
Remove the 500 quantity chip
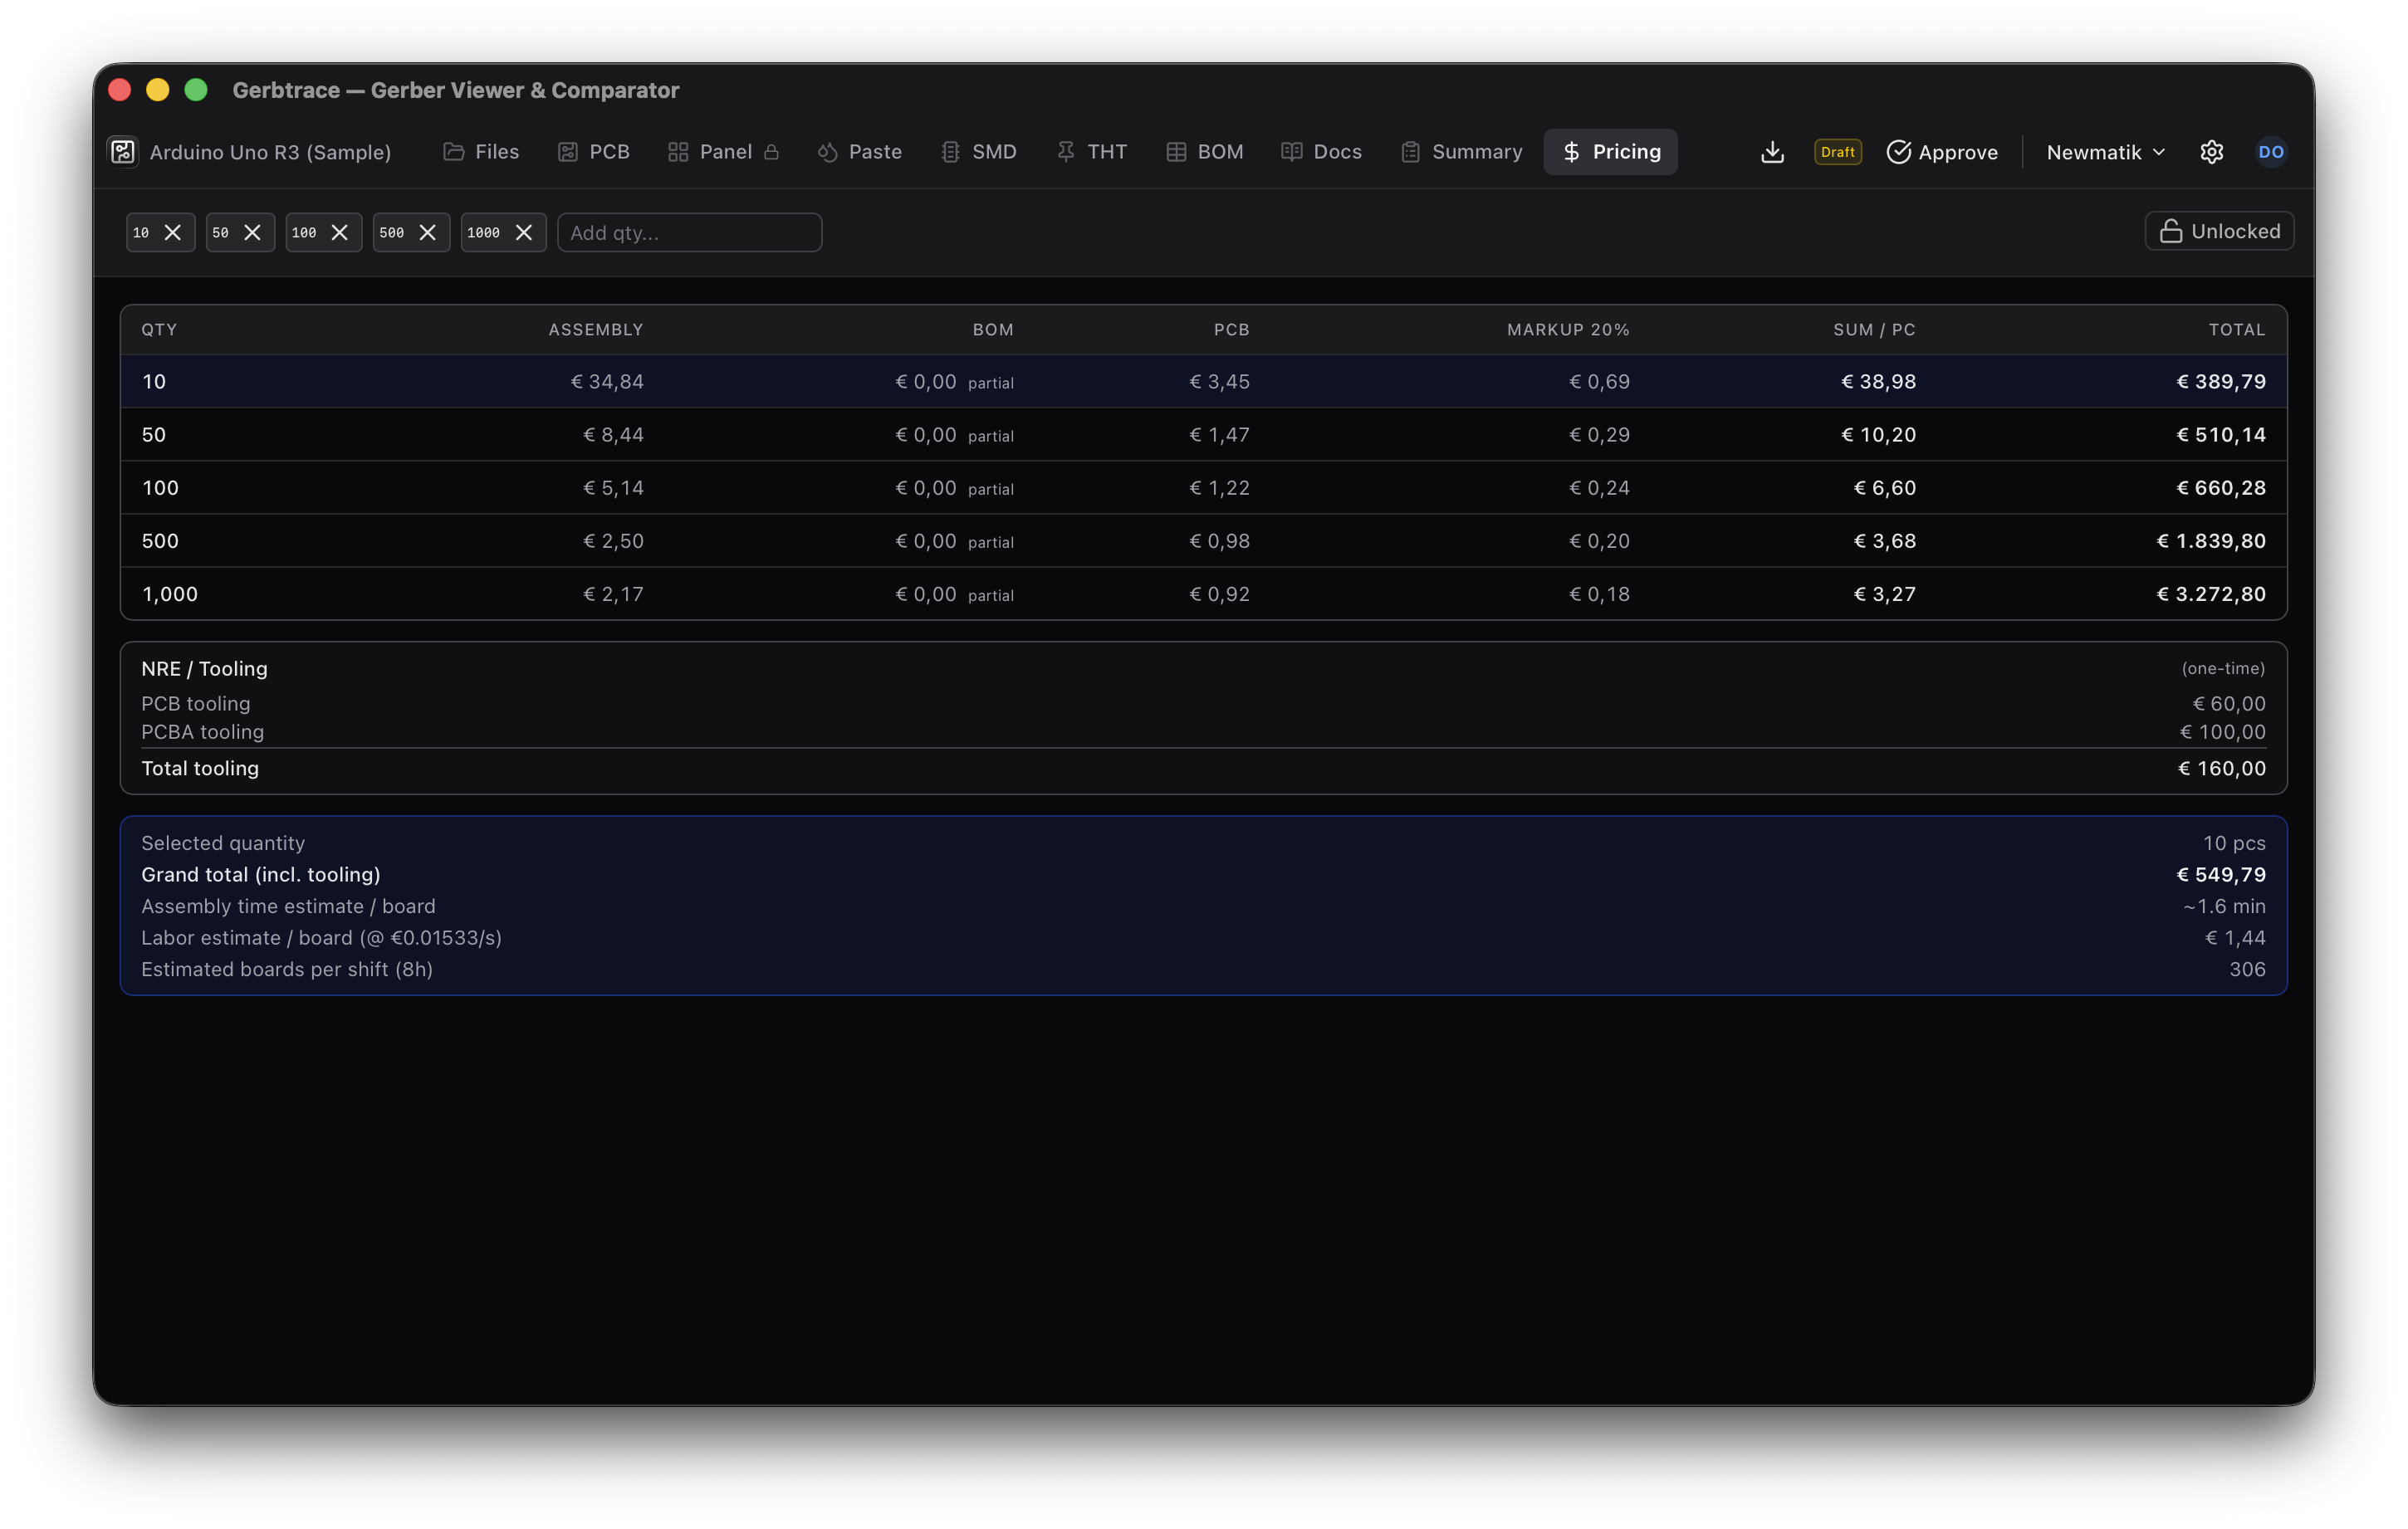click(x=428, y=233)
